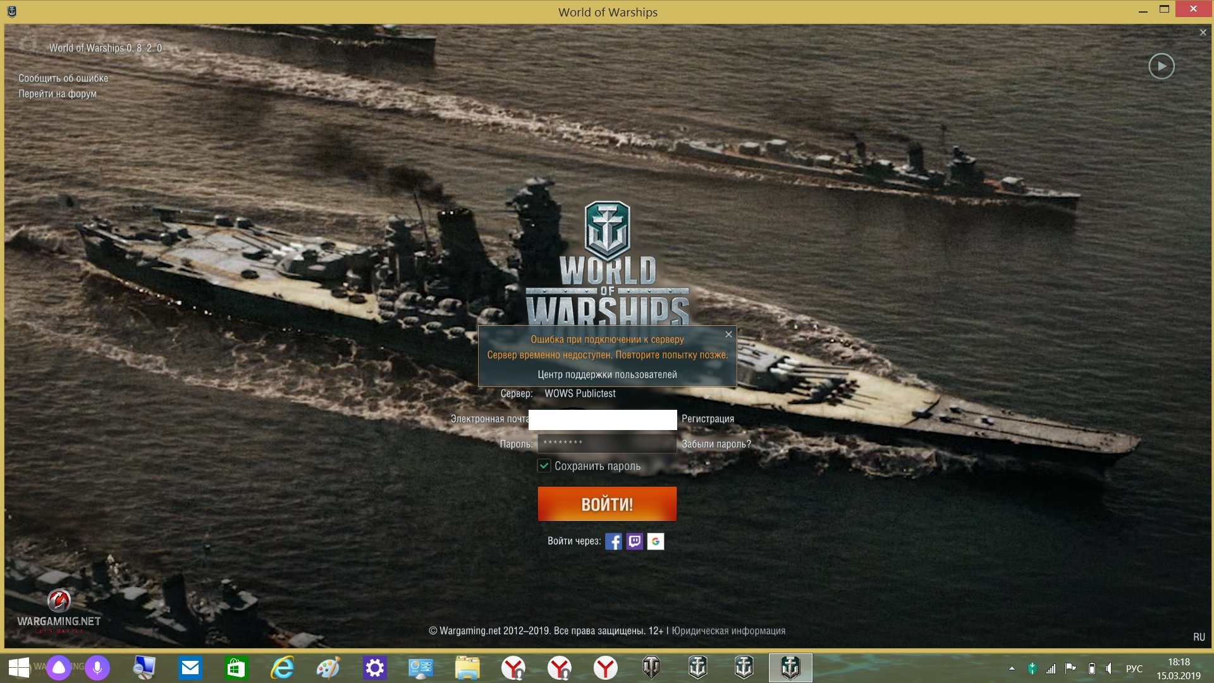
Task: Show hidden tray icons arrow
Action: point(1012,668)
